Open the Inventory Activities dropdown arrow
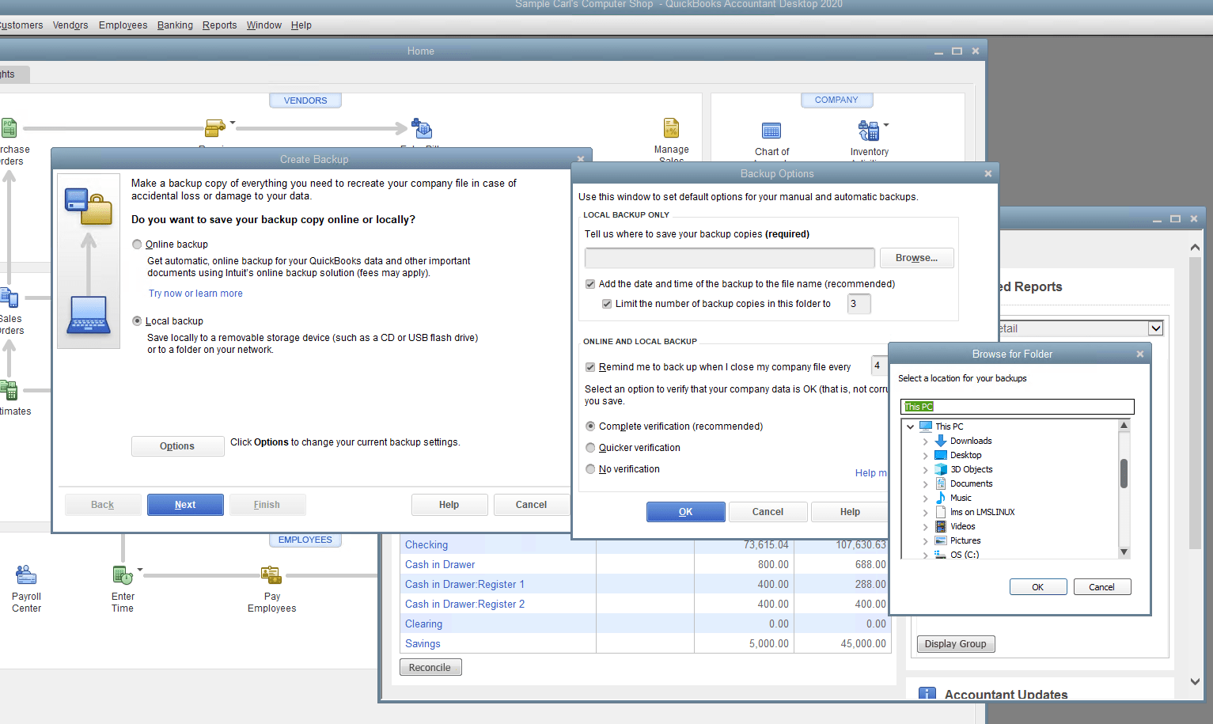The width and height of the screenshot is (1213, 724). point(886,125)
